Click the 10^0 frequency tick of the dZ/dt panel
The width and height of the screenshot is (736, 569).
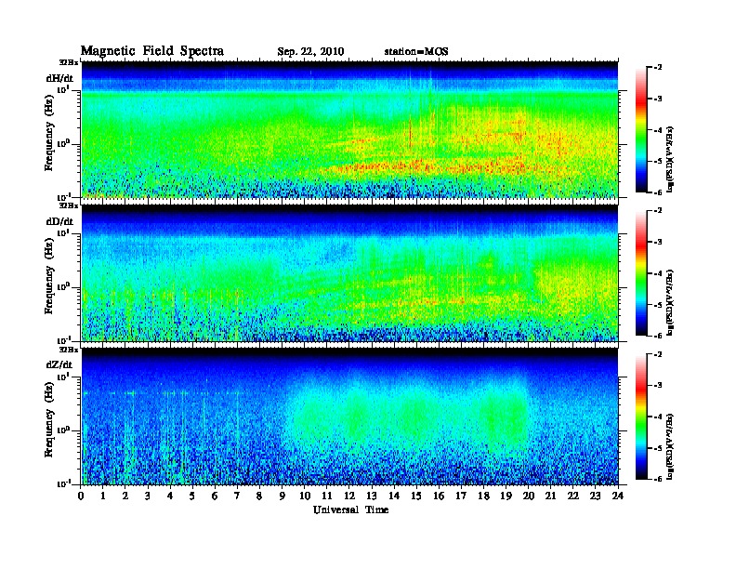tap(63, 430)
